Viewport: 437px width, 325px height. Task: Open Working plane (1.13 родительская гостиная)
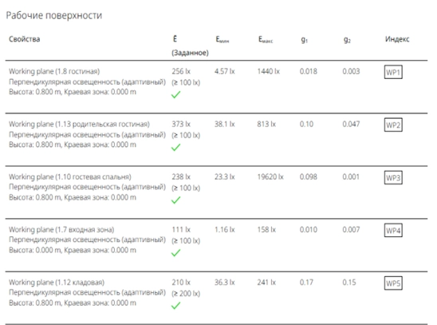[x=79, y=124]
